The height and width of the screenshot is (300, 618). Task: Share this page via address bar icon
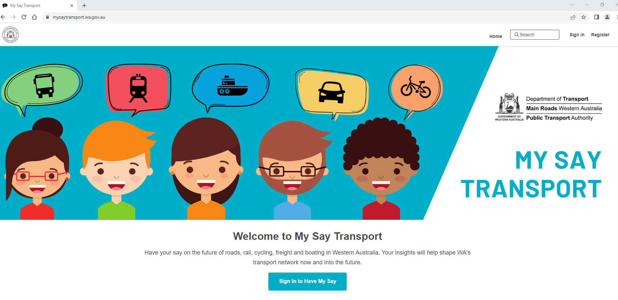(573, 17)
